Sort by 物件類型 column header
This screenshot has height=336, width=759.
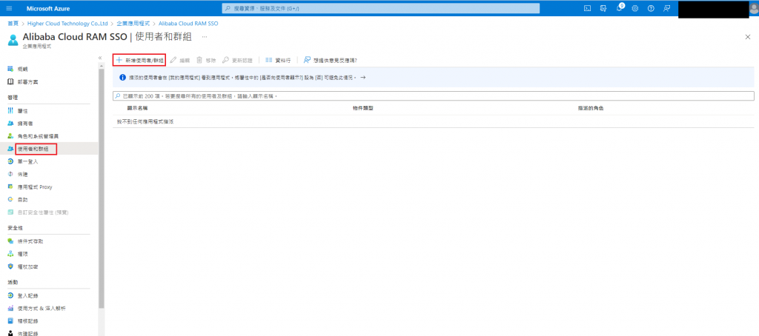tap(362, 108)
